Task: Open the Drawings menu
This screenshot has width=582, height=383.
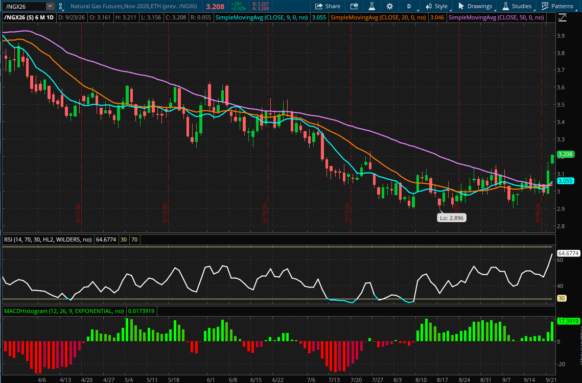Action: point(476,6)
